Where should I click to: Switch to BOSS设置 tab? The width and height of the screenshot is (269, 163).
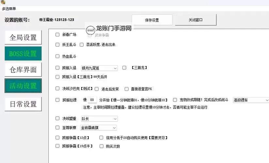(23, 53)
